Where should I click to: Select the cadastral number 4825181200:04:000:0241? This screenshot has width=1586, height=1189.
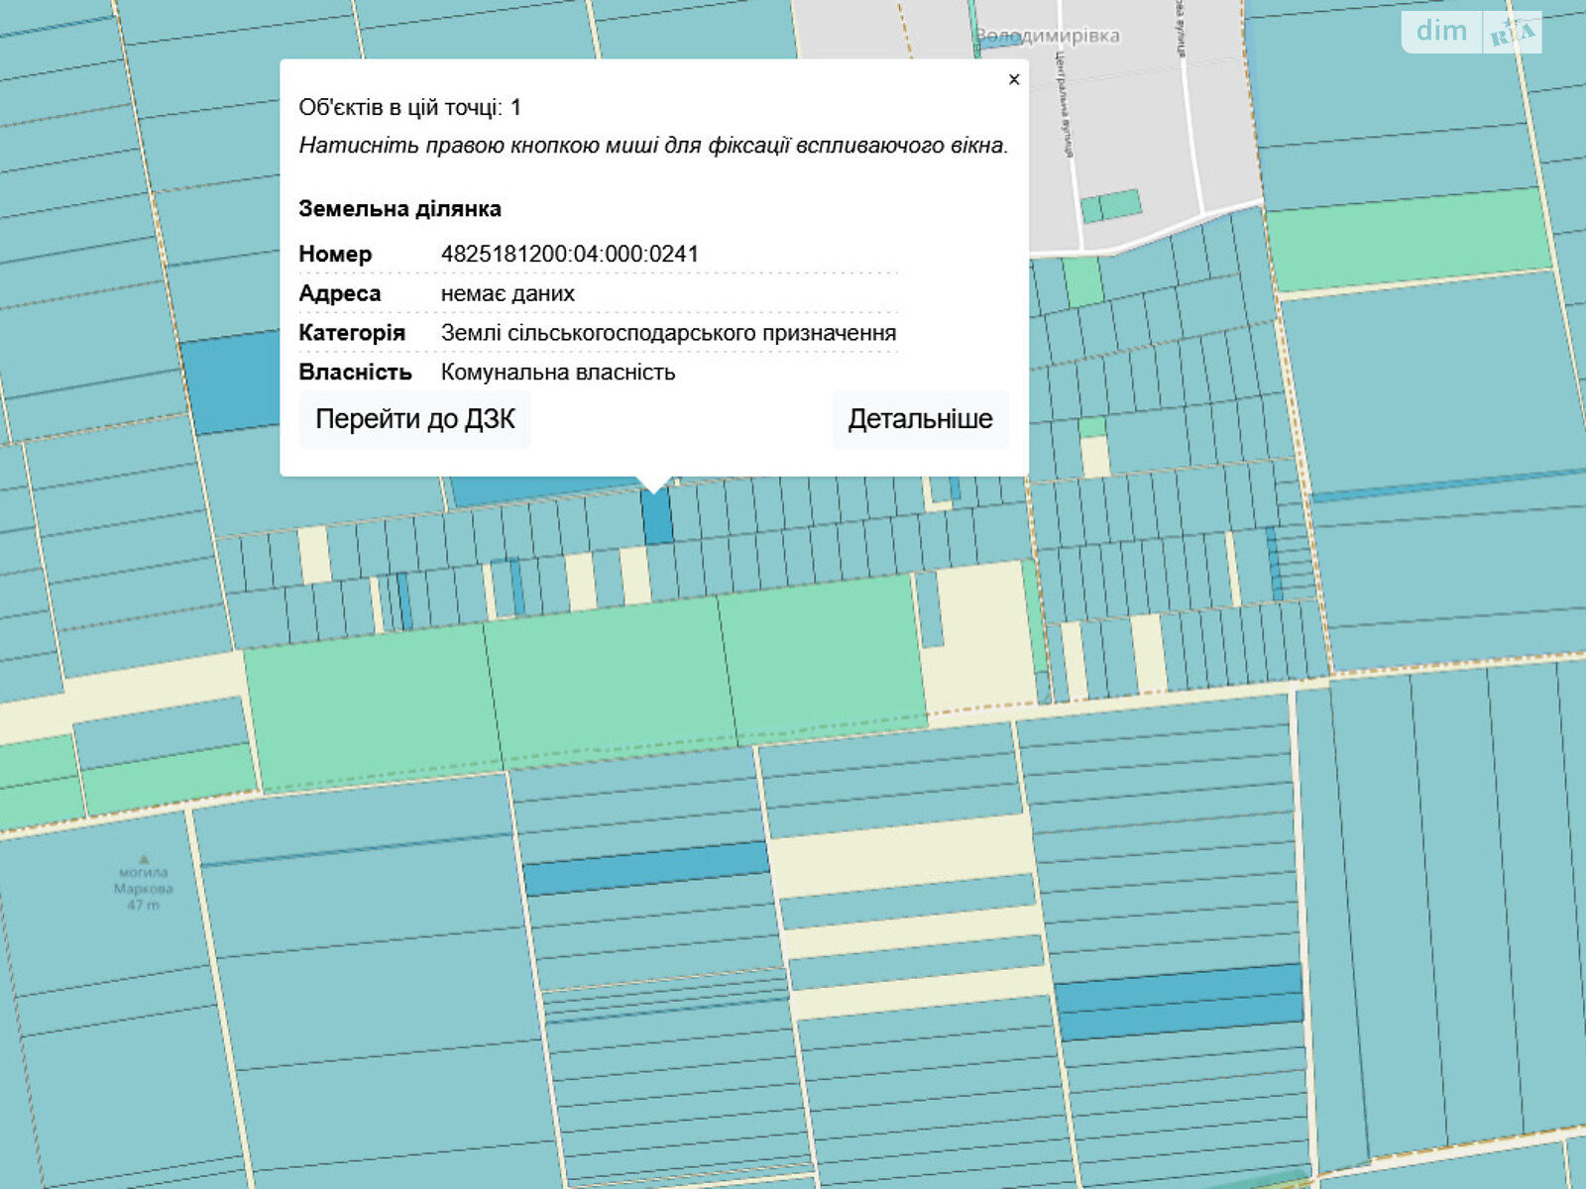click(x=569, y=254)
